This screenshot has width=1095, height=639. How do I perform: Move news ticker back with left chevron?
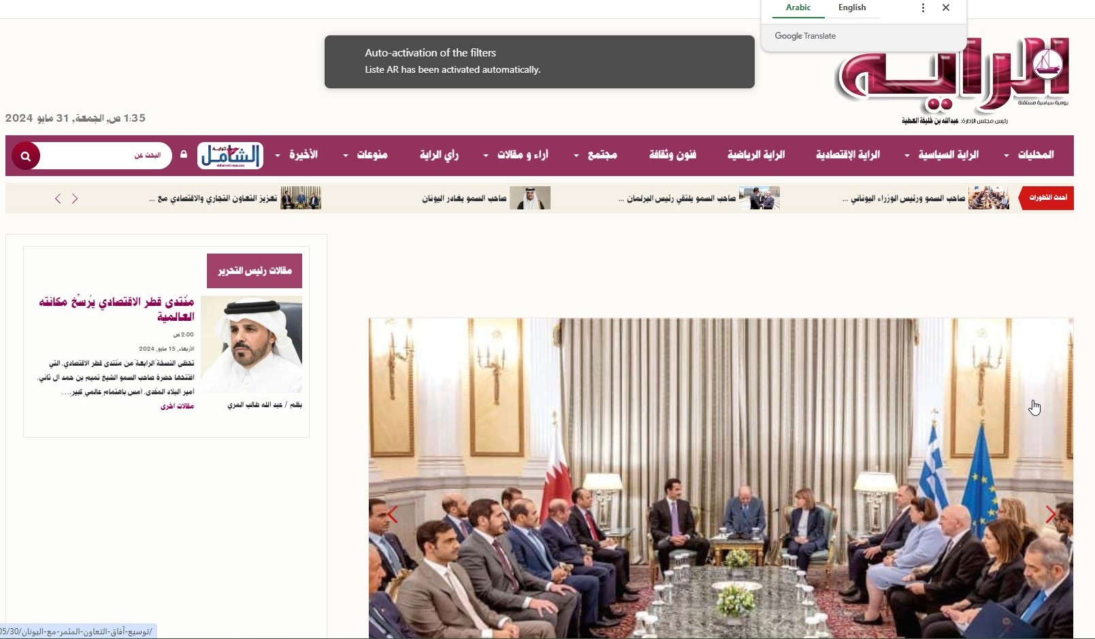coord(58,198)
